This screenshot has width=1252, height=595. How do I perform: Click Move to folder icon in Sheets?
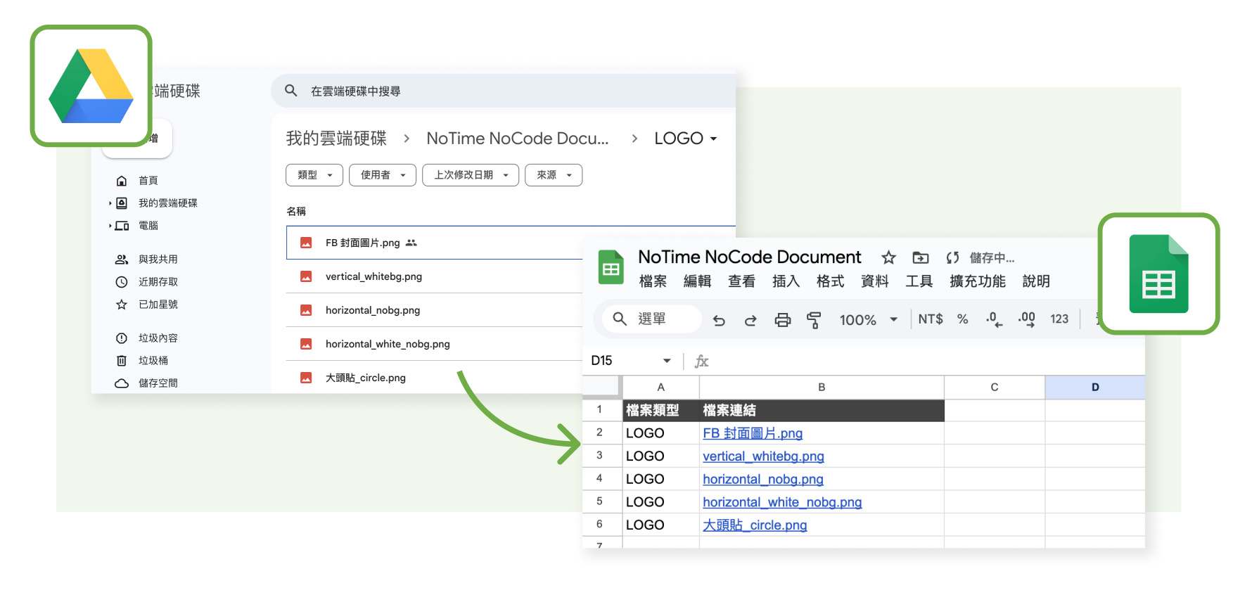920,257
